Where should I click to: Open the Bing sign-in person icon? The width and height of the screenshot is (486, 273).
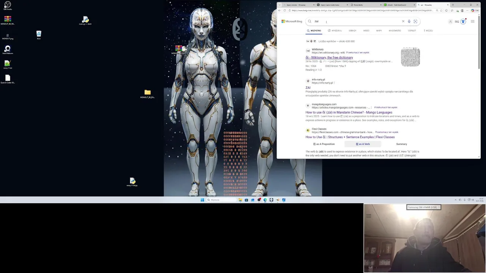[x=451, y=22]
